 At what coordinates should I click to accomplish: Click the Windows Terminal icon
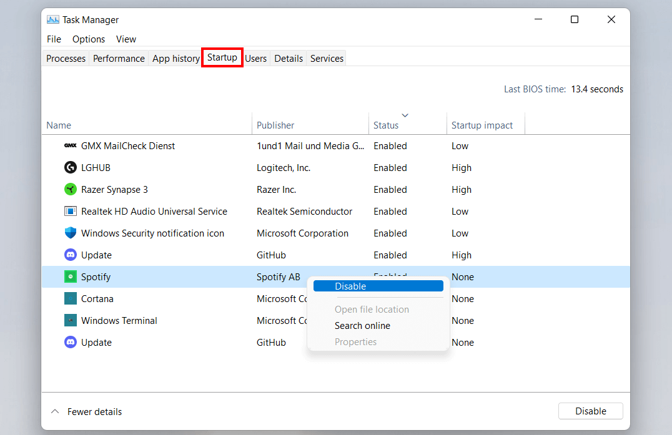point(70,320)
